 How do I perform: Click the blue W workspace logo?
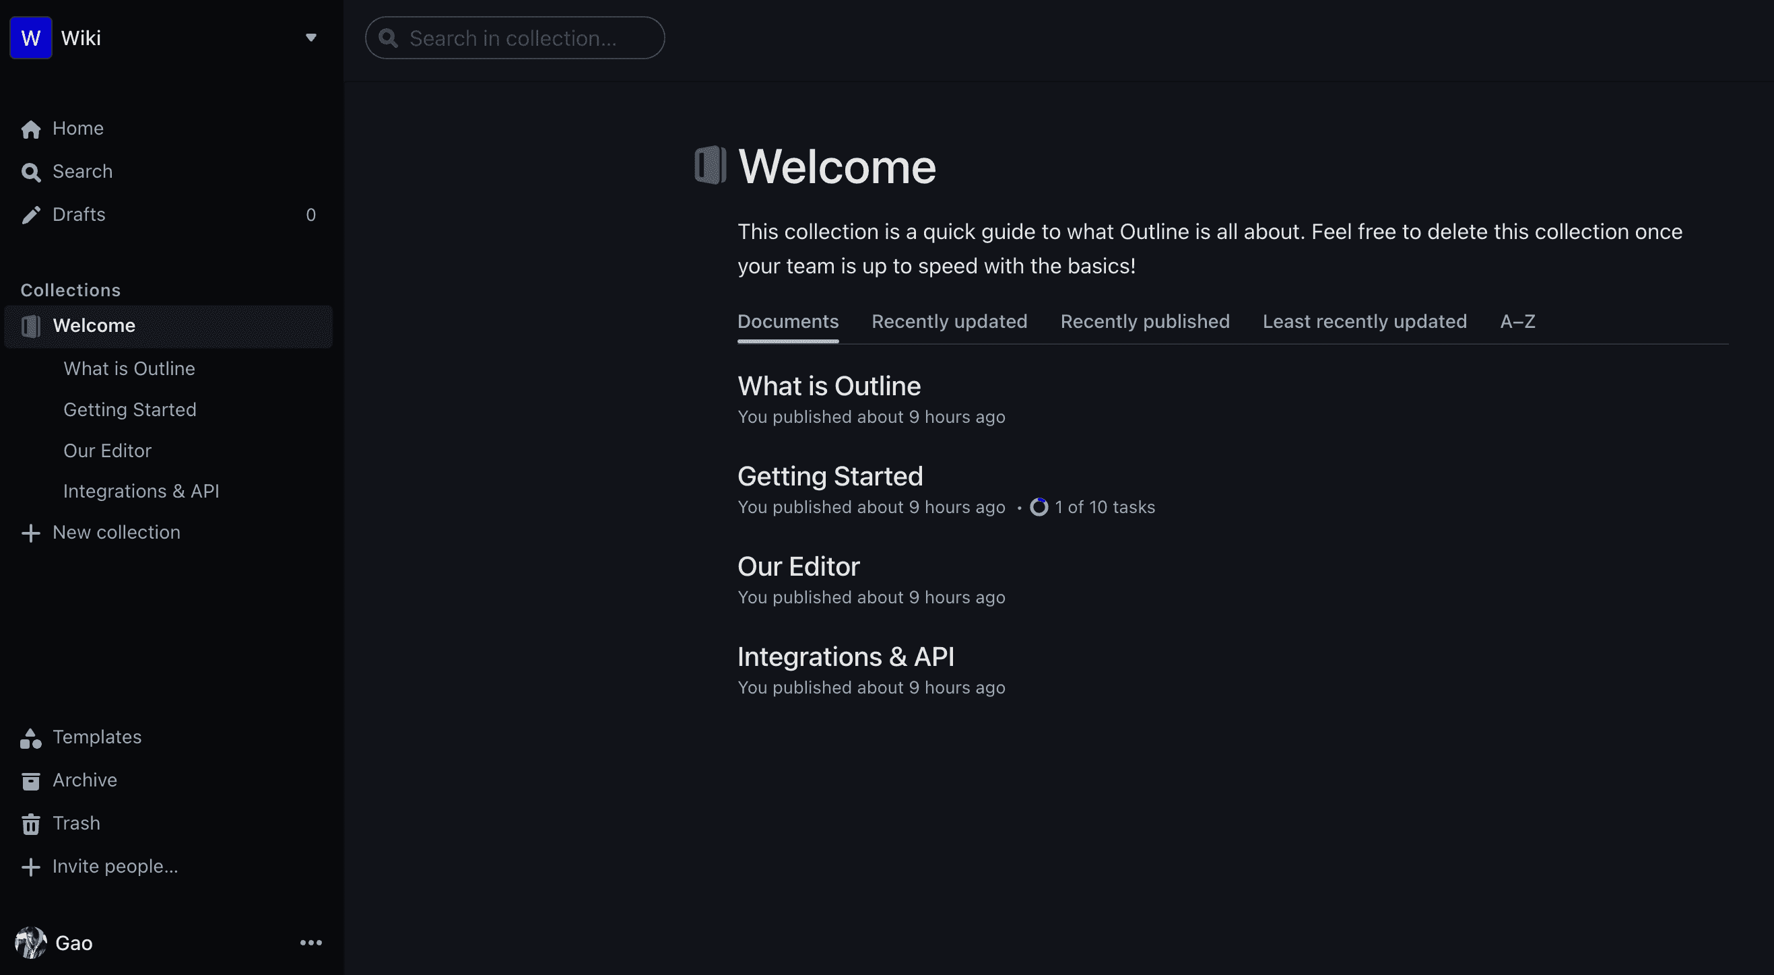pos(30,38)
